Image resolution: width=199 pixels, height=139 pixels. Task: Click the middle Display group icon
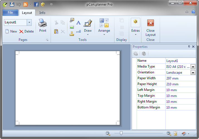tap(122, 27)
